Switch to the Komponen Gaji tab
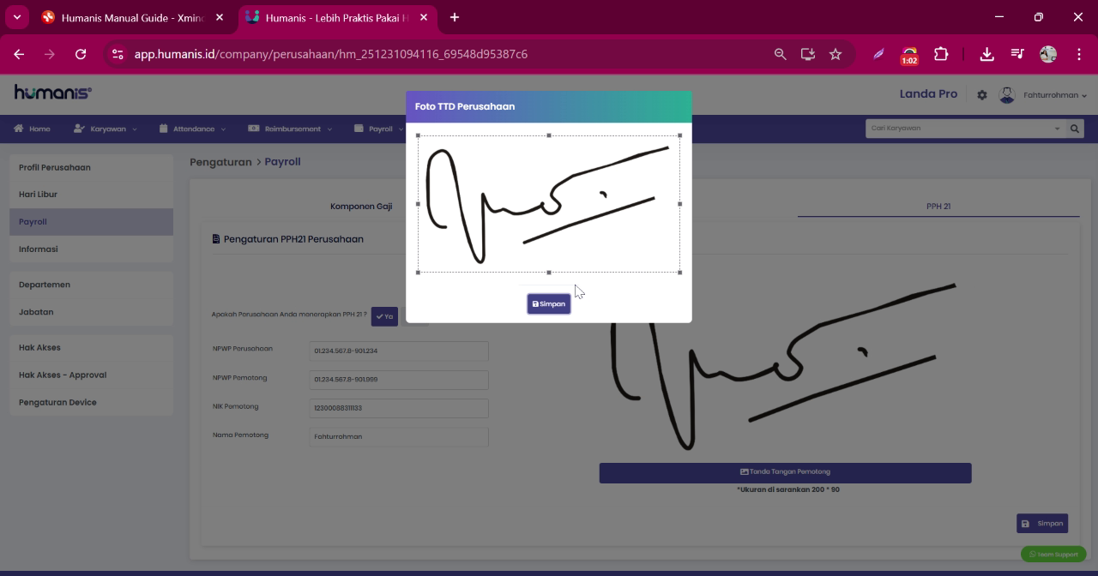The image size is (1098, 576). [x=361, y=207]
